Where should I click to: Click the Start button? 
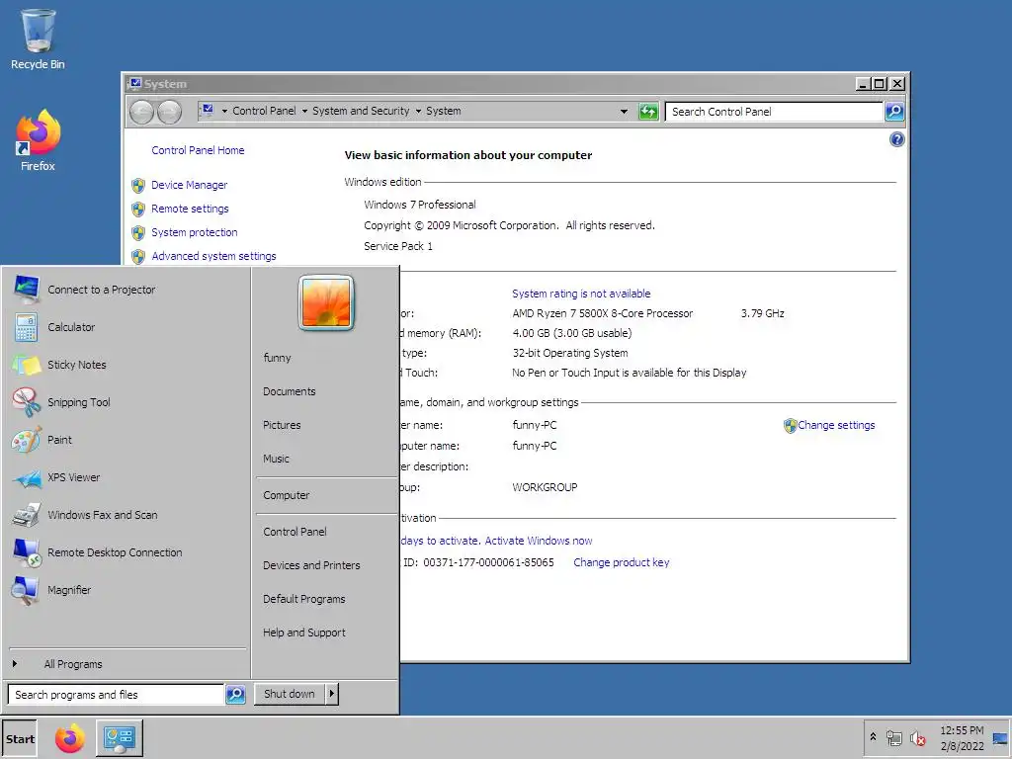click(x=20, y=739)
